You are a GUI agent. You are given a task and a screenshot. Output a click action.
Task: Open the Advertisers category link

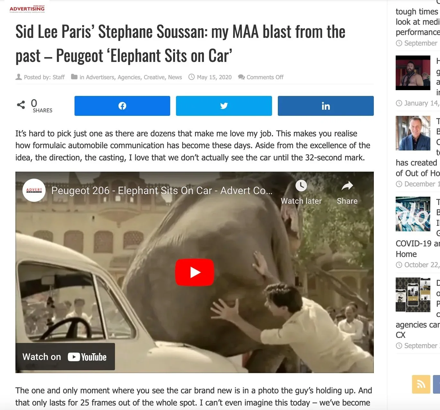100,77
